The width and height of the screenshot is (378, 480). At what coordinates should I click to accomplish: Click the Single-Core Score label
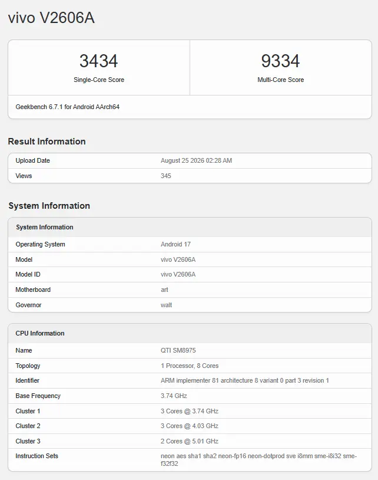99,80
